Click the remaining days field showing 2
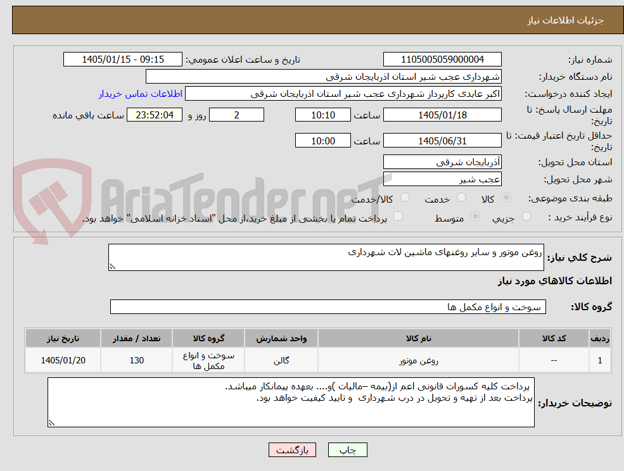Screen dimensions: 624x471 [236, 115]
